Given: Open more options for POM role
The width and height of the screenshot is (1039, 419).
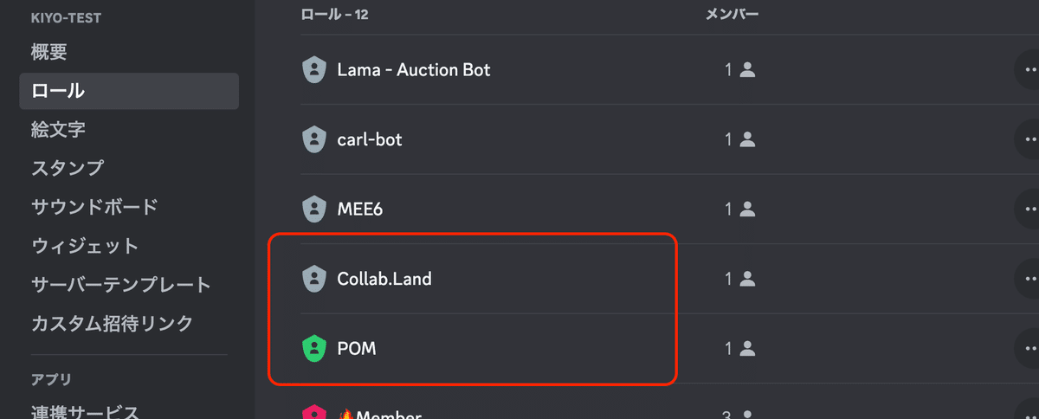Looking at the screenshot, I should 1028,349.
